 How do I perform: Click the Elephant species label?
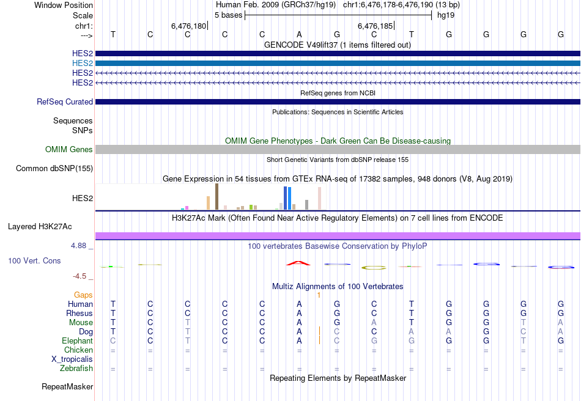click(78, 340)
